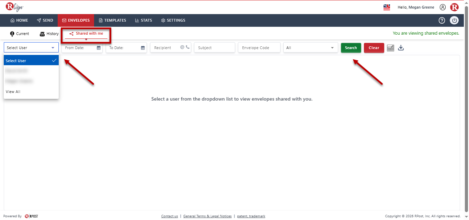Screen dimensions: 469x220
Task: Open the help question mark icon
Action: point(442,21)
